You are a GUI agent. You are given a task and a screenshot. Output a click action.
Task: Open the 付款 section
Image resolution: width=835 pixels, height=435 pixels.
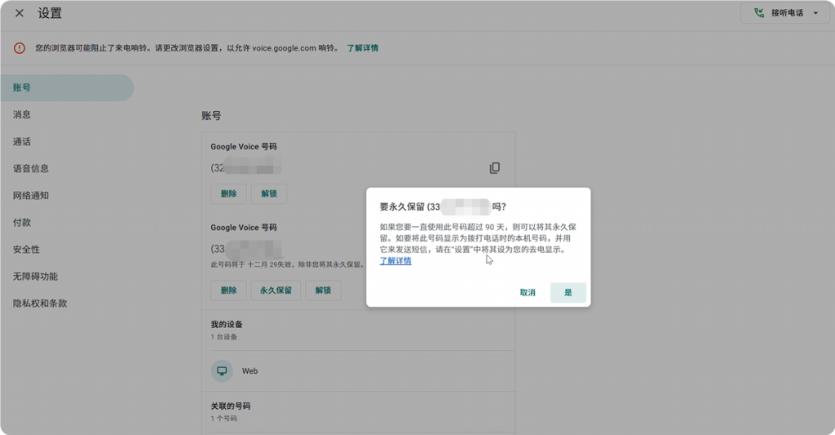coord(22,222)
